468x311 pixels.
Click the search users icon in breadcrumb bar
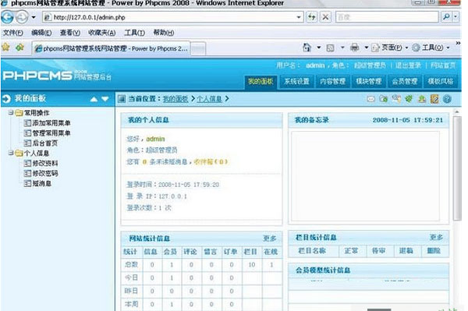pyautogui.click(x=396, y=99)
